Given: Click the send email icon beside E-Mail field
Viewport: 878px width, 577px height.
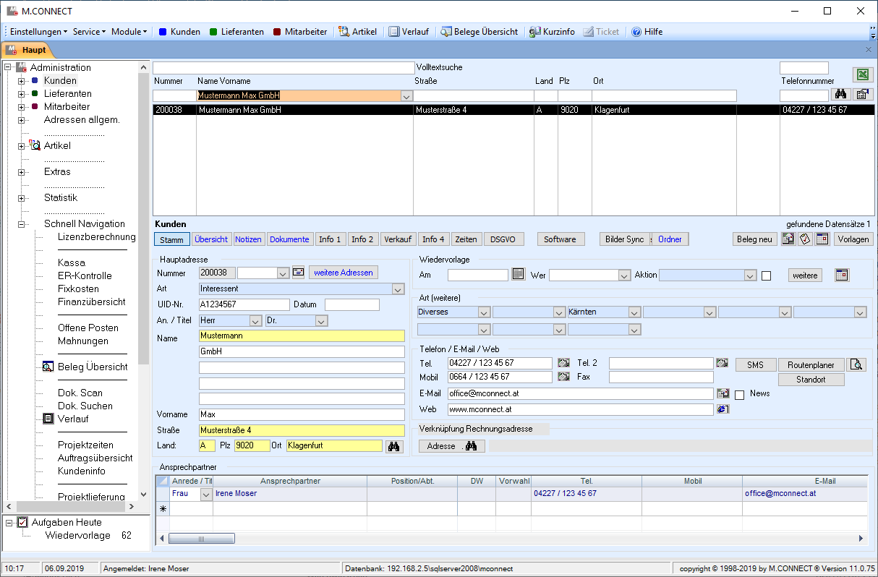Looking at the screenshot, I should pyautogui.click(x=723, y=393).
